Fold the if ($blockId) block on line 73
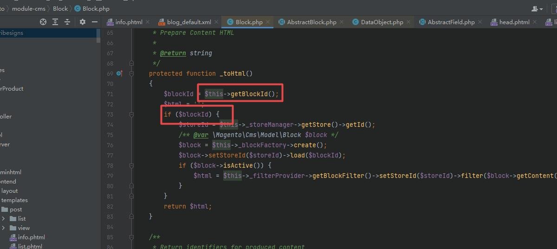The height and width of the screenshot is (249, 557). pyautogui.click(x=132, y=114)
